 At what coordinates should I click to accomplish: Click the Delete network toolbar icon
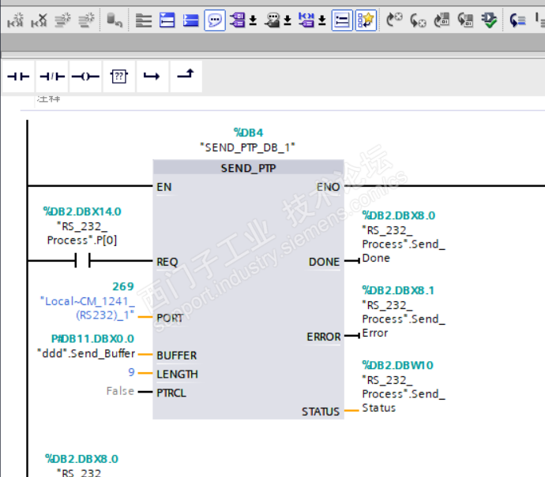click(x=39, y=20)
